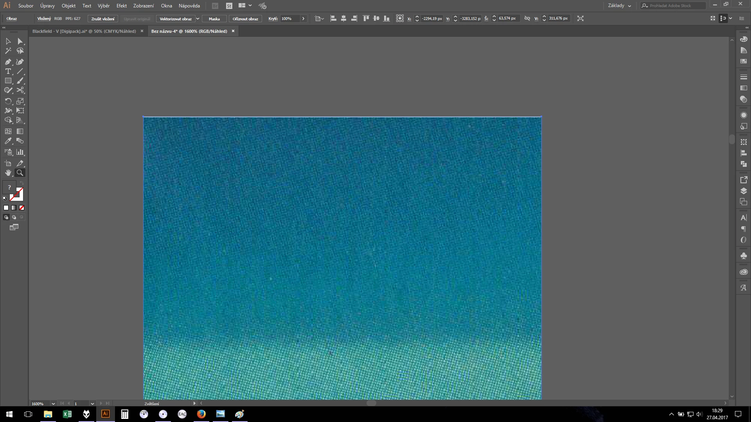Screen dimensions: 751x422
Task: Select the Type tool
Action: point(8,72)
